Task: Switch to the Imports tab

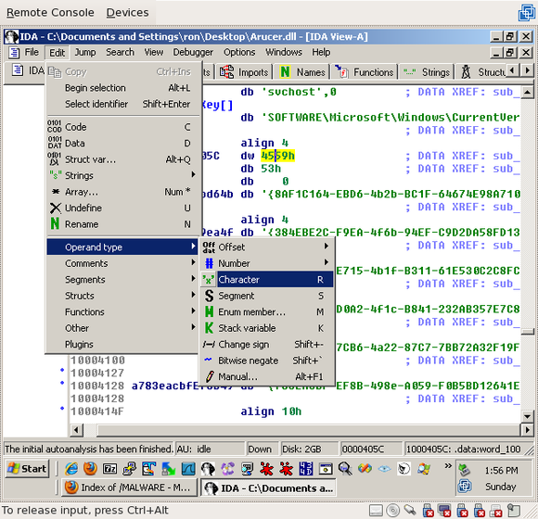Action: coord(244,72)
